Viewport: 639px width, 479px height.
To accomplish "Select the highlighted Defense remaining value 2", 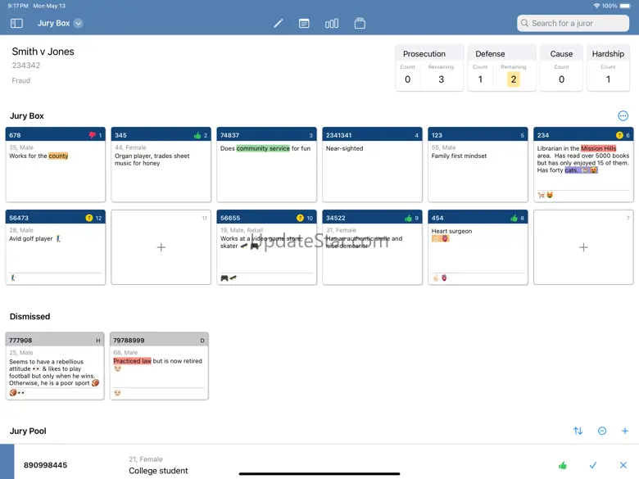I will (x=514, y=79).
